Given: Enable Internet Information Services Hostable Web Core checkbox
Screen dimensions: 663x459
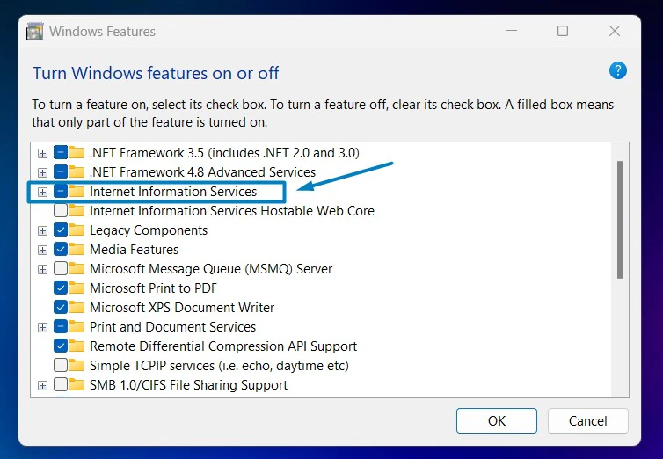Looking at the screenshot, I should point(61,210).
